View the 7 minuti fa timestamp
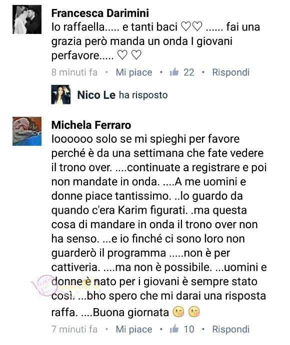The width and height of the screenshot is (290, 345). coord(74,330)
